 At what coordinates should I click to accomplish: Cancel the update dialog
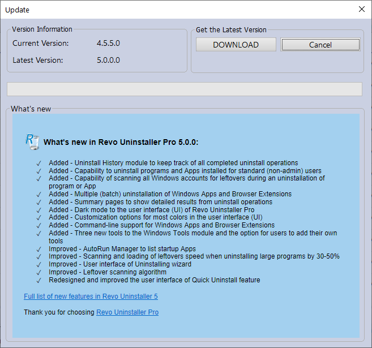pyautogui.click(x=320, y=45)
